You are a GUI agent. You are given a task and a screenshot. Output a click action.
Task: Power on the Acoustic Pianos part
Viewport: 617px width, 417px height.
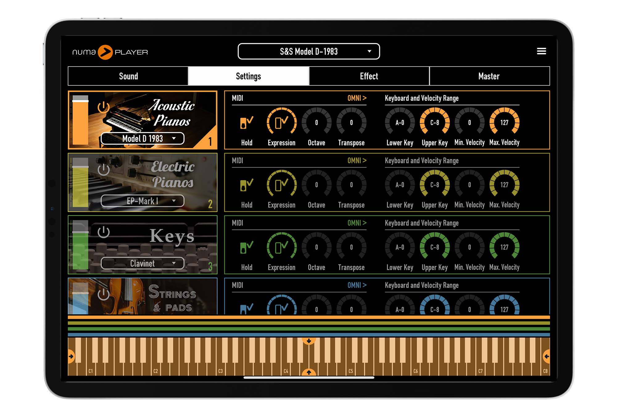(103, 107)
